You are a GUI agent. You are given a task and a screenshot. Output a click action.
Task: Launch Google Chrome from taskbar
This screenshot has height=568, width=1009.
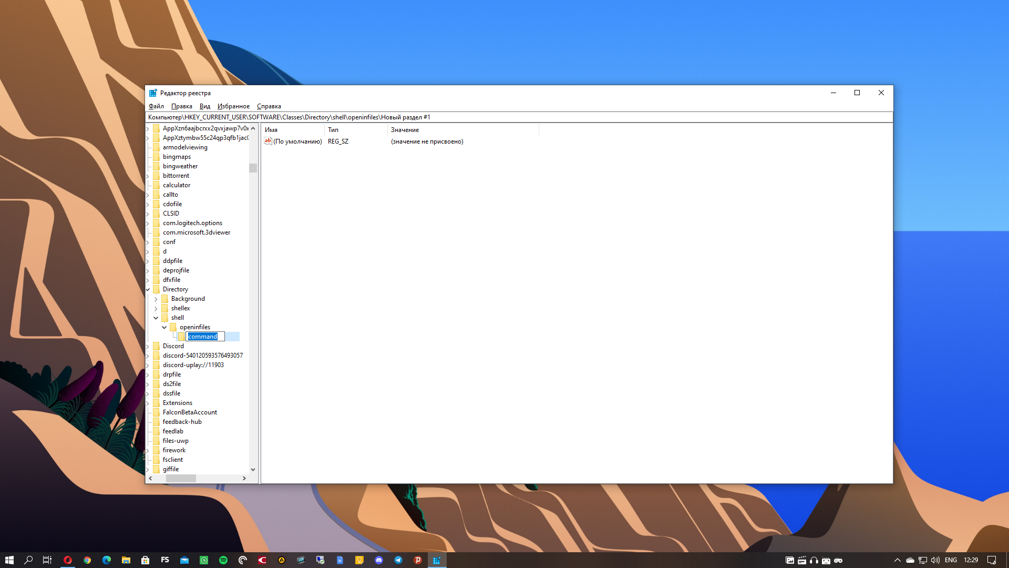(87, 560)
